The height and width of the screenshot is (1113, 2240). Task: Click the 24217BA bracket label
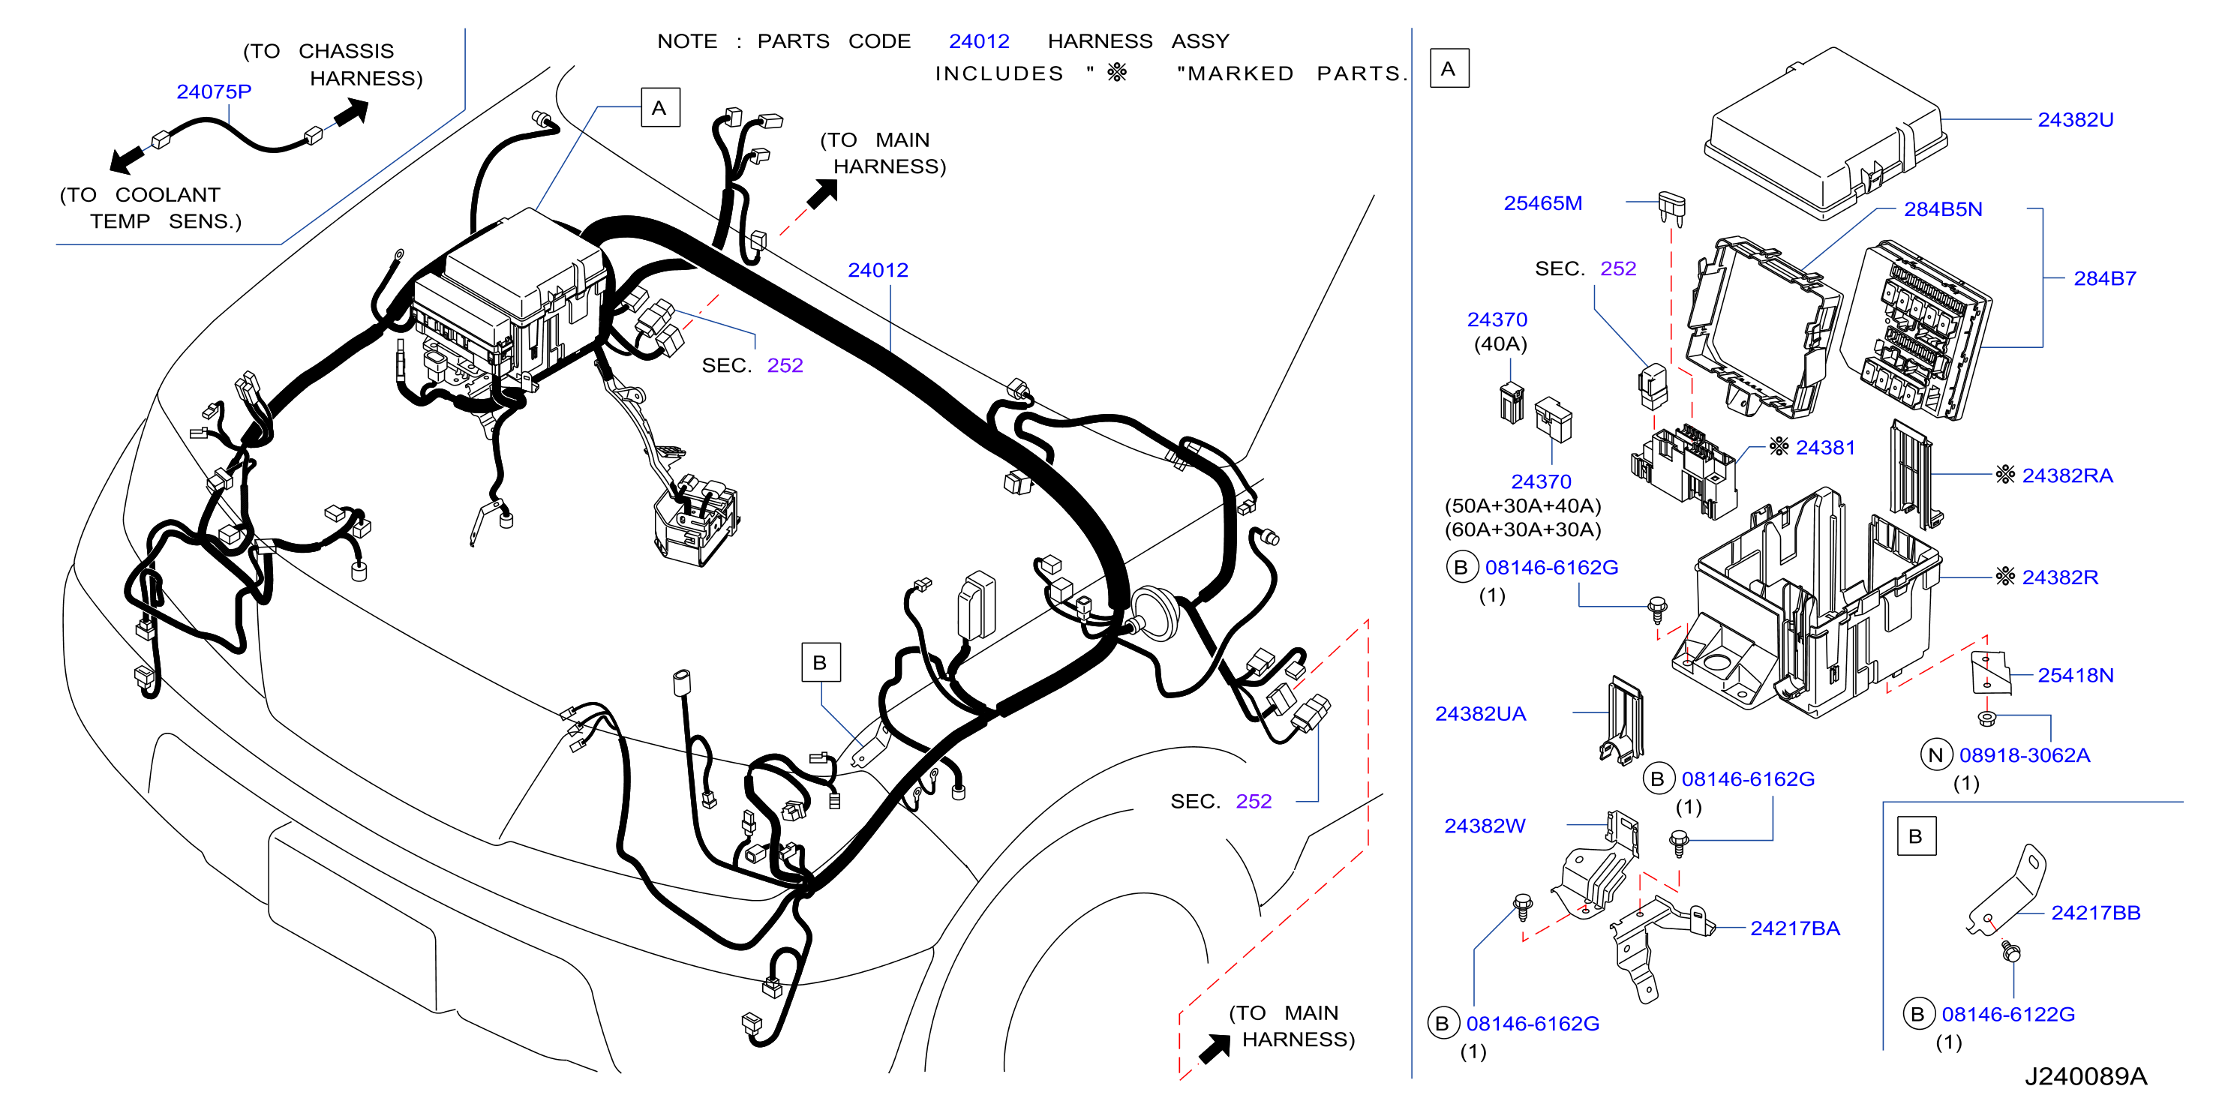tap(1795, 928)
